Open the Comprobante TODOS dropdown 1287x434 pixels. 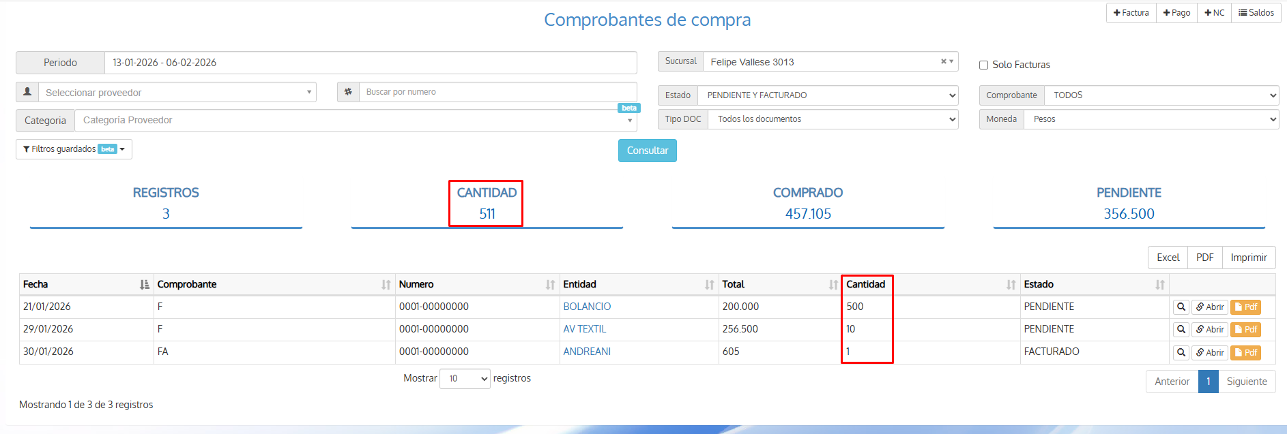[x=1161, y=95]
